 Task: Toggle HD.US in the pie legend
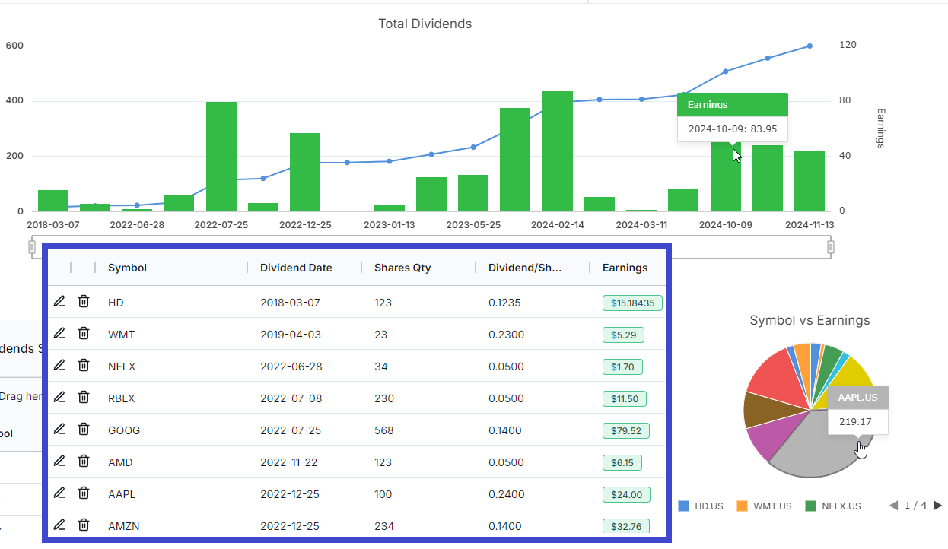tap(701, 506)
